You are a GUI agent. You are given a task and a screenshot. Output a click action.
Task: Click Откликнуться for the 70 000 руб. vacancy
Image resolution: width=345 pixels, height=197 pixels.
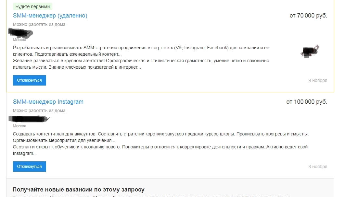(30, 80)
